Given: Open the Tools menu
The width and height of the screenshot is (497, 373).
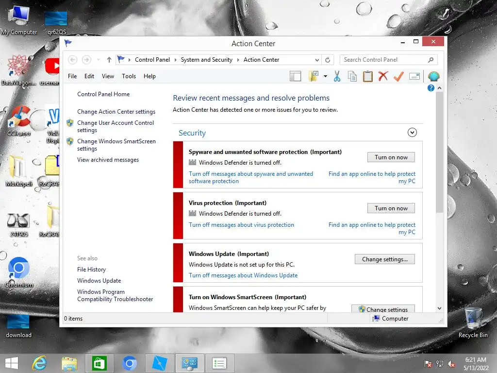Looking at the screenshot, I should (129, 76).
